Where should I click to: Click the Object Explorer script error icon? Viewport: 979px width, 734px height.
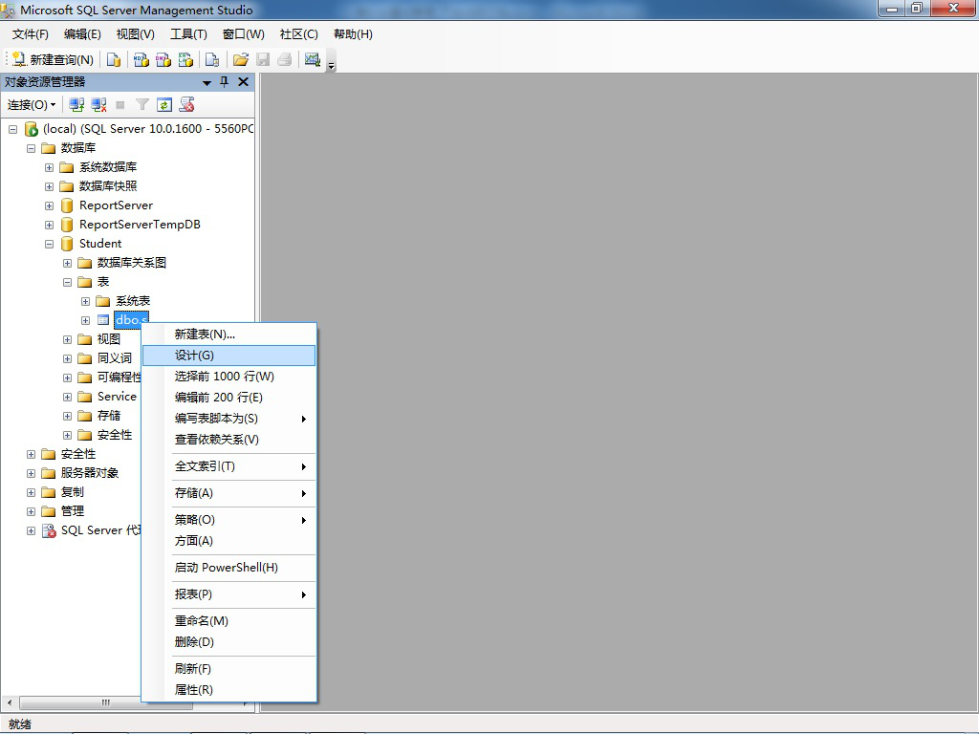[186, 105]
